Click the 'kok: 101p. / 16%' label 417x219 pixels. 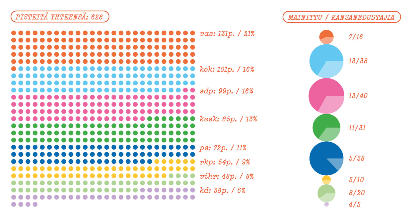click(x=227, y=69)
